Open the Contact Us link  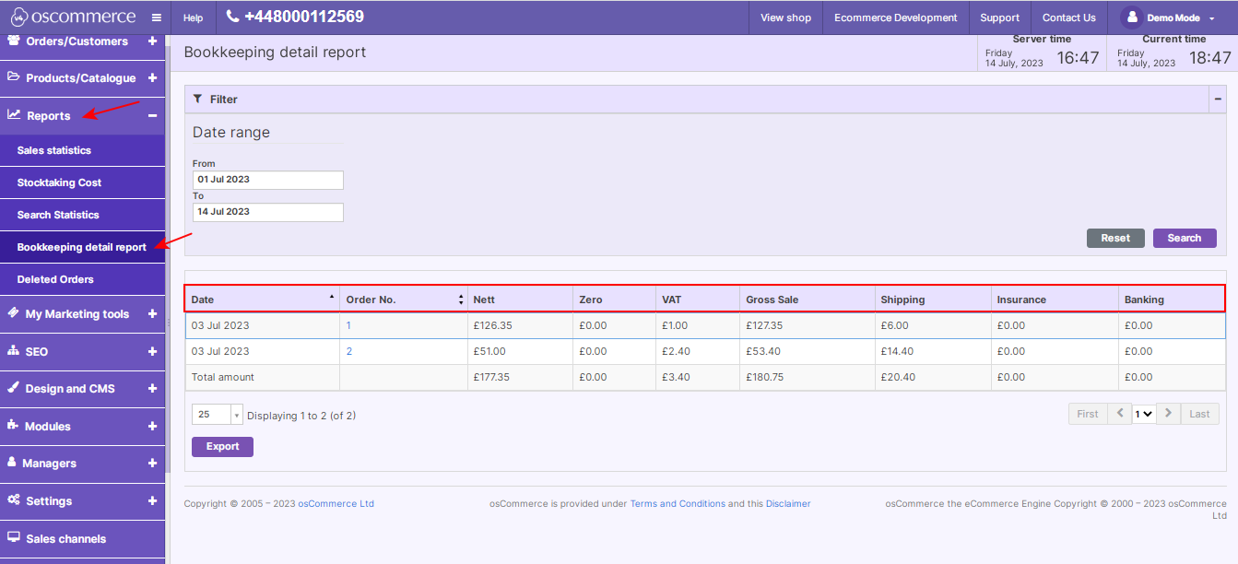[1069, 18]
